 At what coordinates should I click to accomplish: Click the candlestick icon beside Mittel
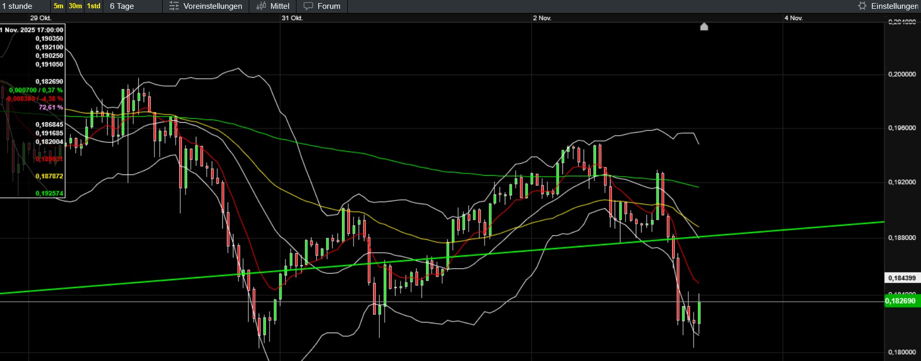pyautogui.click(x=261, y=6)
